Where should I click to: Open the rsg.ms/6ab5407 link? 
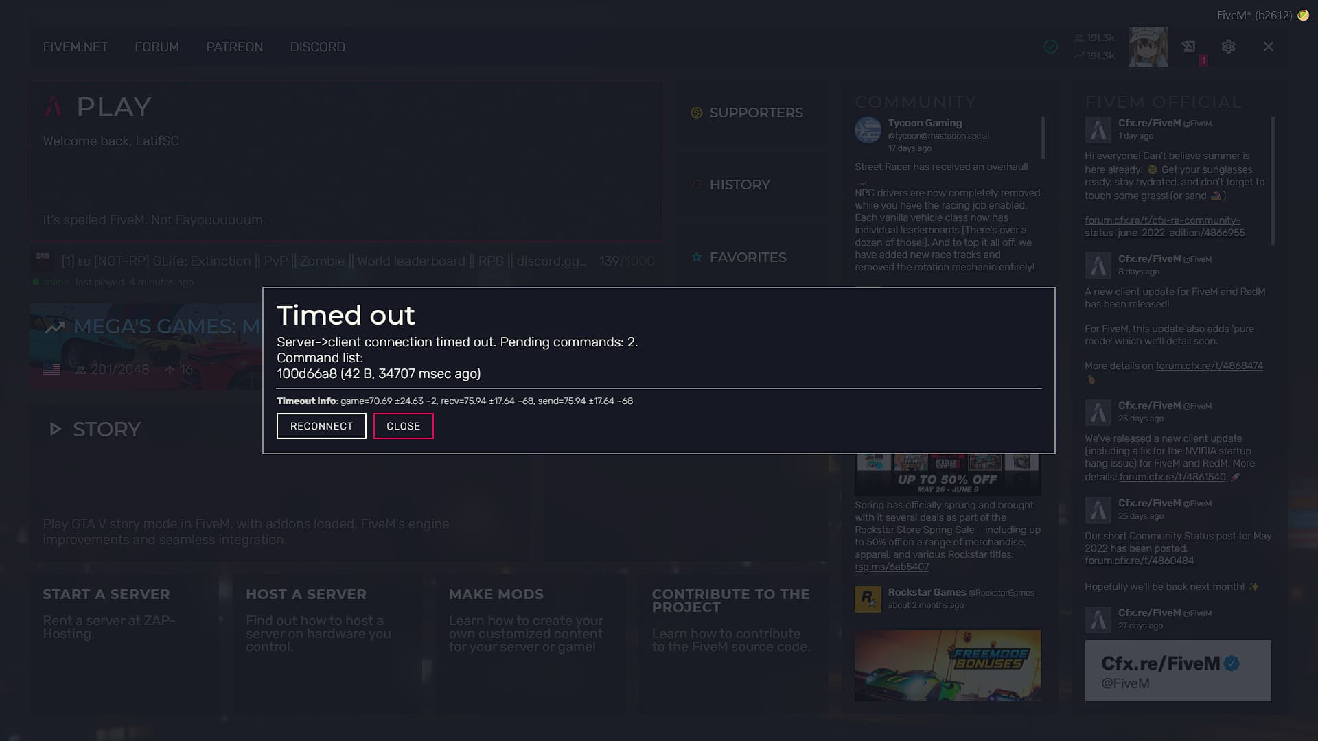click(891, 567)
